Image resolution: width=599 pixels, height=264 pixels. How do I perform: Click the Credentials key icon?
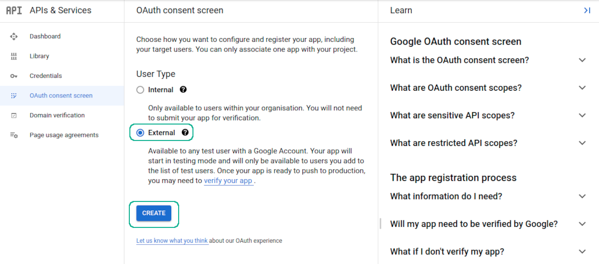pos(14,76)
